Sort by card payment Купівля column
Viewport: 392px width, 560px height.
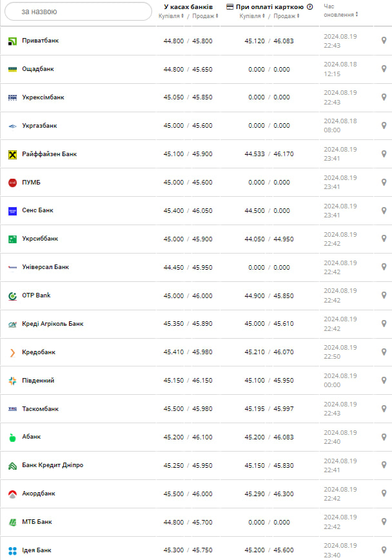coord(252,16)
